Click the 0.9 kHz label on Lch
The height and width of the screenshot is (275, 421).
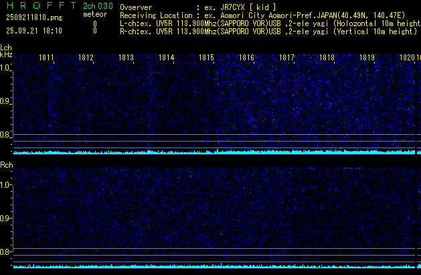tap(5, 101)
